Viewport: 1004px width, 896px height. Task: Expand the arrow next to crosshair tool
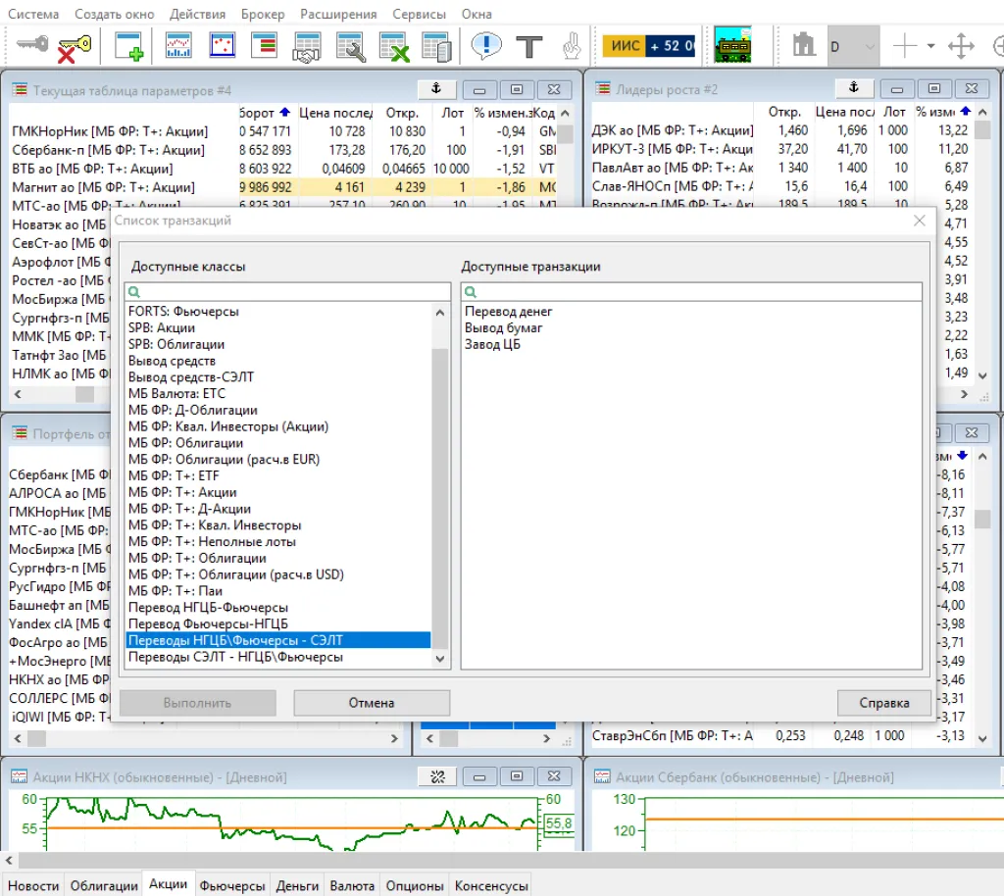[930, 46]
